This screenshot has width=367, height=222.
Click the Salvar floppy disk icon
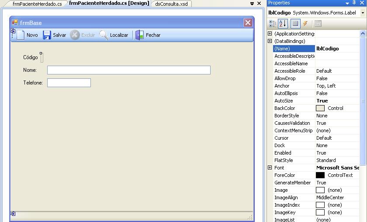47,35
